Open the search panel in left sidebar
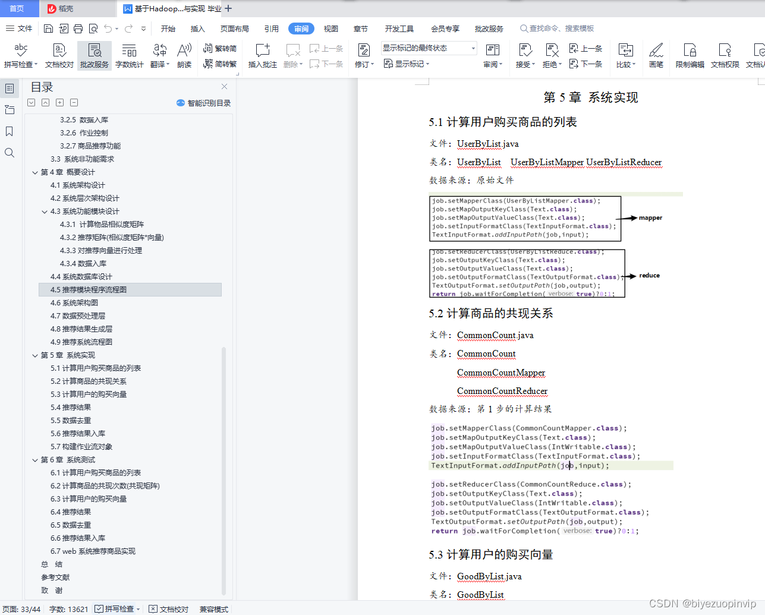This screenshot has width=765, height=615. click(x=9, y=153)
